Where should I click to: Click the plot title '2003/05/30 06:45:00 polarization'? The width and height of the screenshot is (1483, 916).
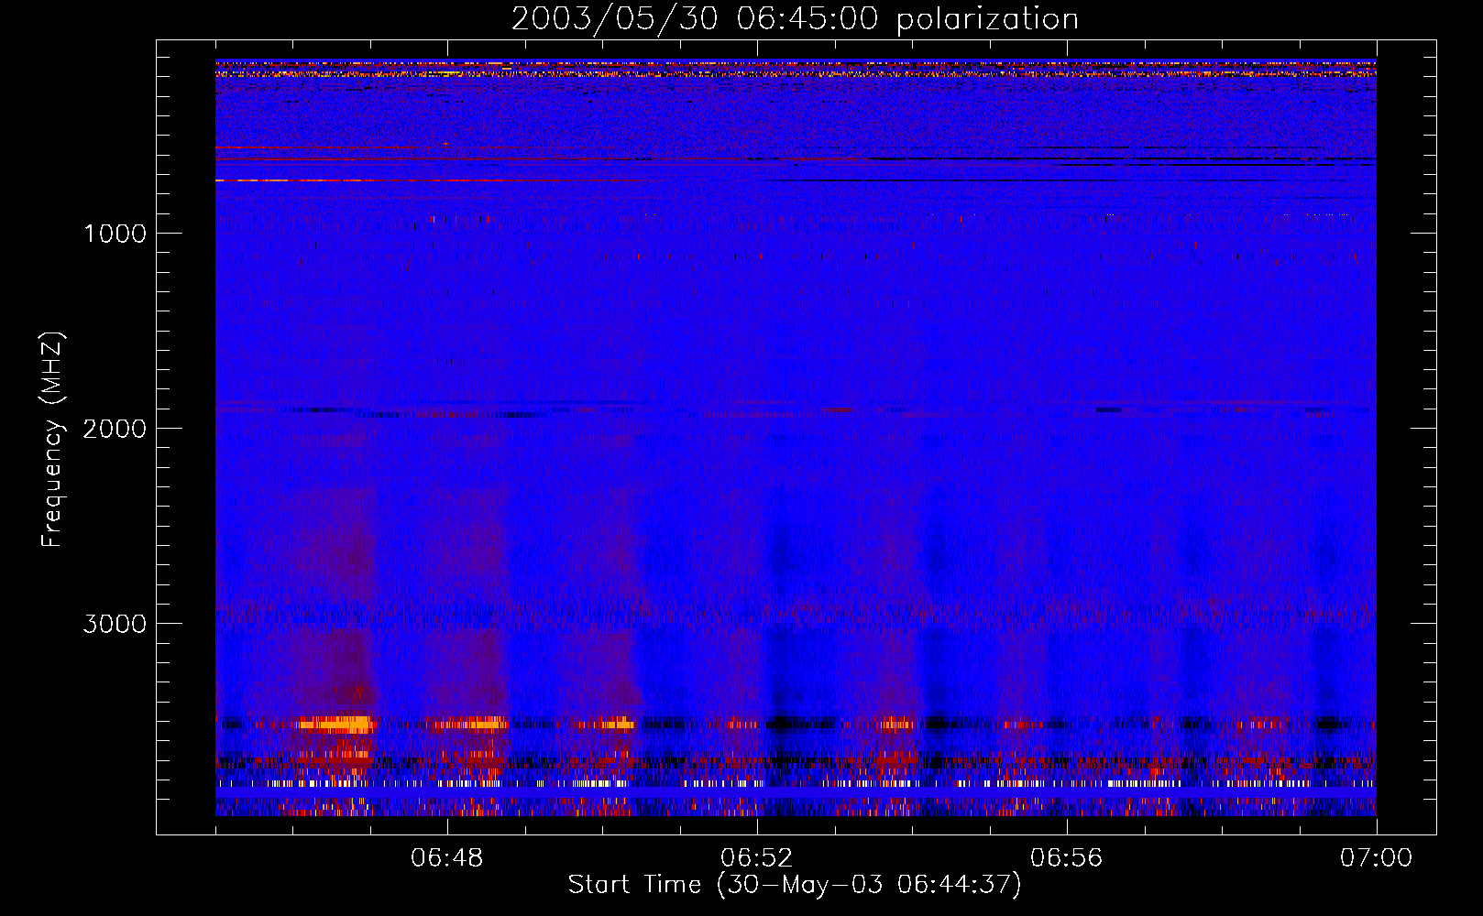tap(795, 19)
